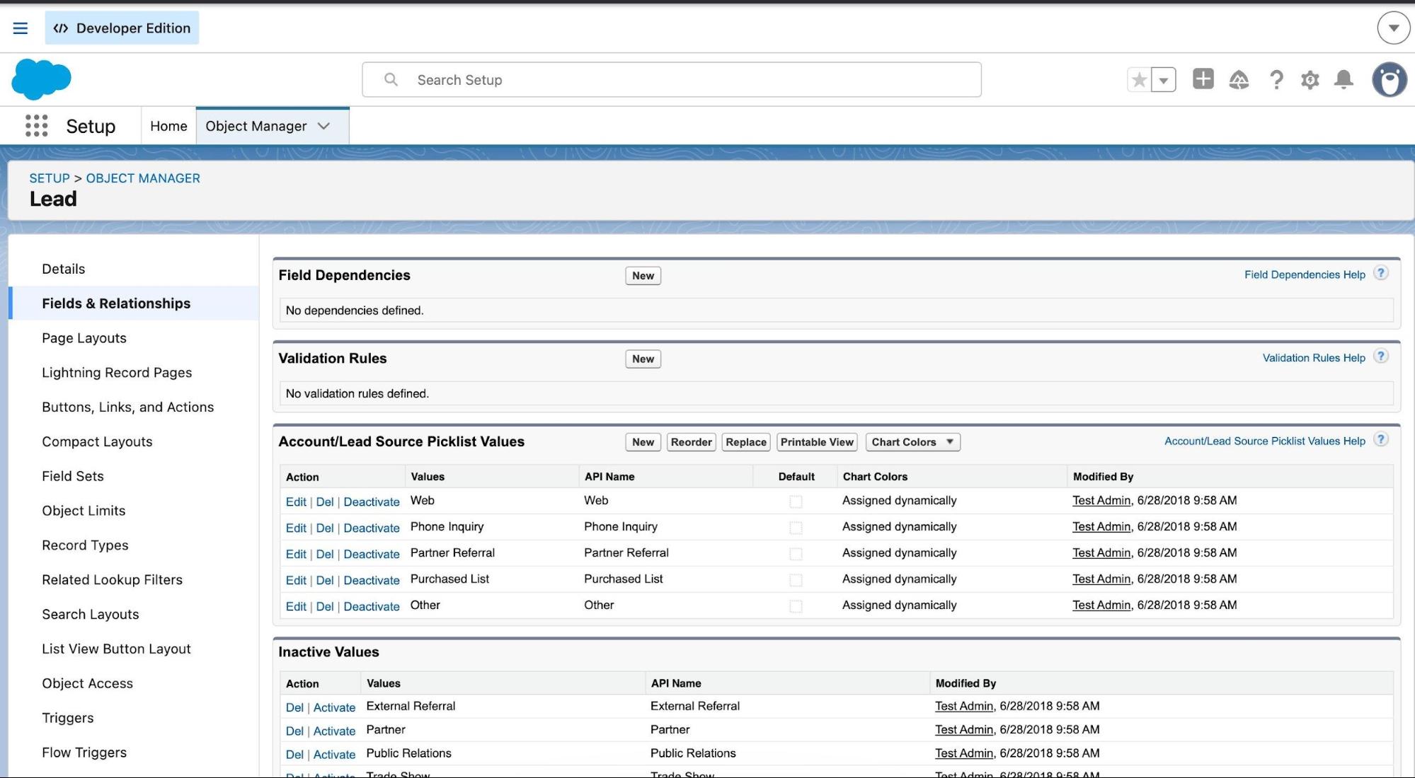Open the App Launcher dots grid

tap(36, 126)
